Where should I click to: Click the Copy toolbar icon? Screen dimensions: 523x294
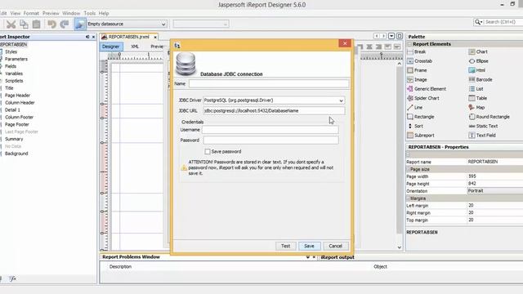point(24,24)
